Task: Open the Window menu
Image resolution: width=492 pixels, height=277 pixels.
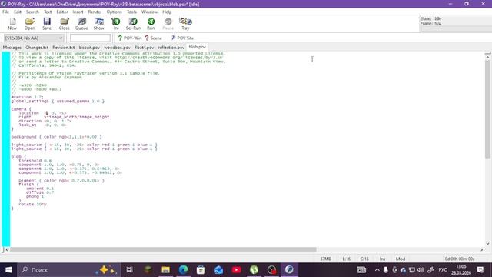Action: [x=149, y=12]
